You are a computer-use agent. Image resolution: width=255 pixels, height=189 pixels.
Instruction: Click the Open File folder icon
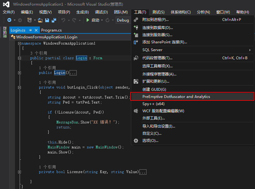(40, 20)
